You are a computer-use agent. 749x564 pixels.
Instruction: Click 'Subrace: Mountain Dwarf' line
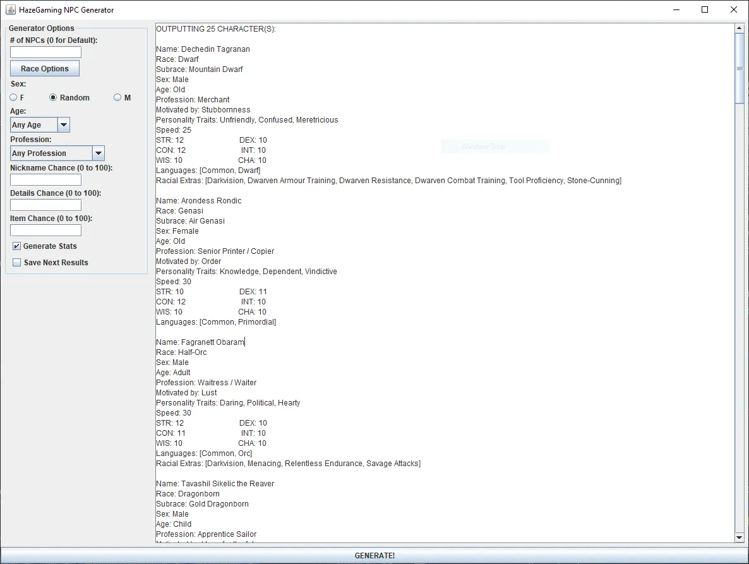[x=199, y=69]
